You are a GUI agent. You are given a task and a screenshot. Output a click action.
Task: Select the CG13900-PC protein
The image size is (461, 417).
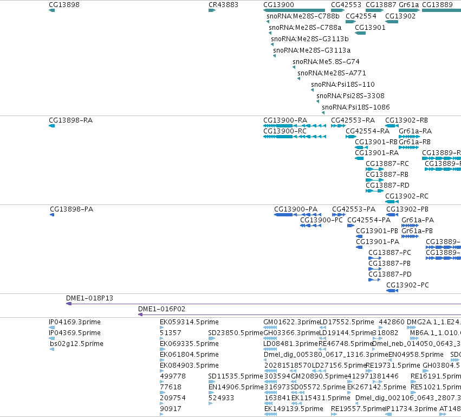tap(310, 226)
